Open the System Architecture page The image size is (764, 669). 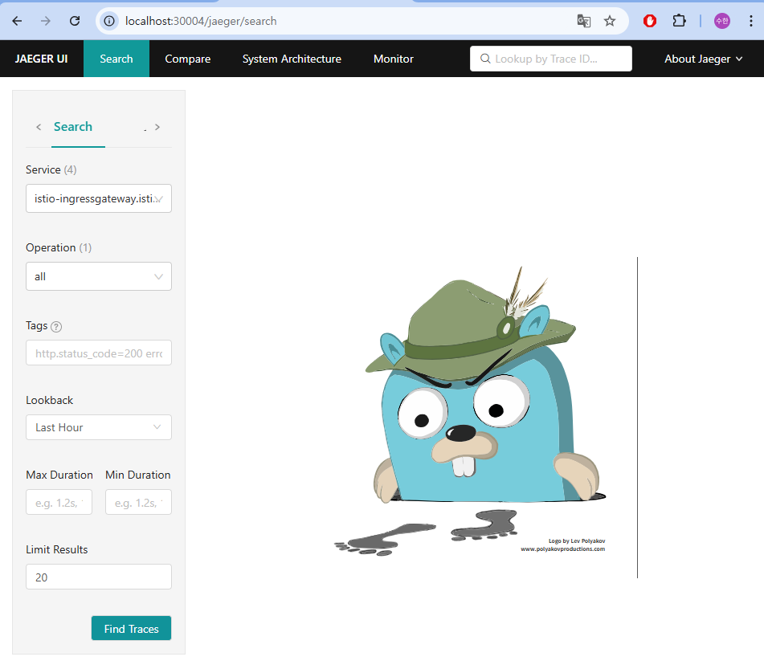coord(292,59)
